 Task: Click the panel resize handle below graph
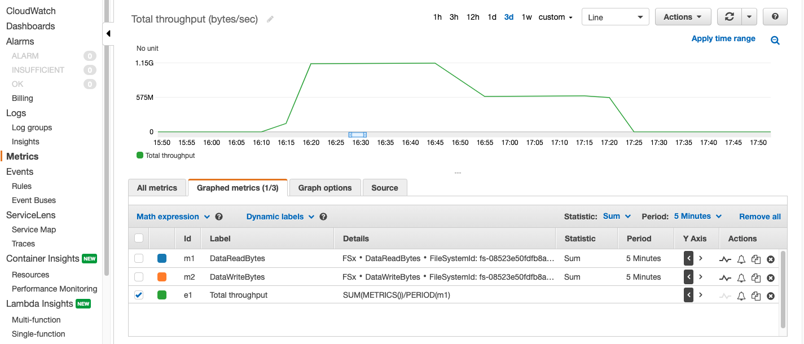click(458, 173)
